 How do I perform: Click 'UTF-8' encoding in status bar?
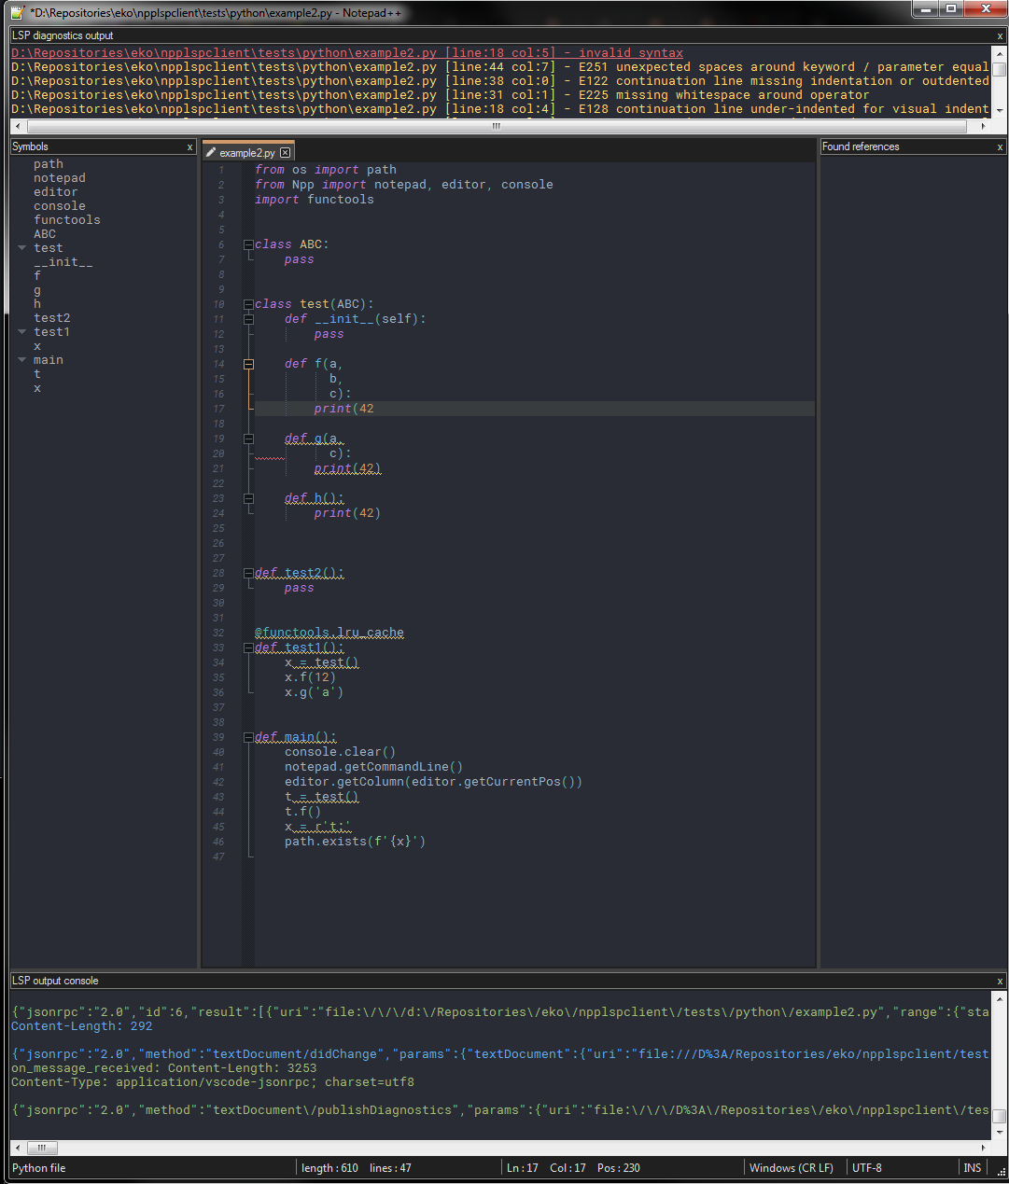[867, 1168]
